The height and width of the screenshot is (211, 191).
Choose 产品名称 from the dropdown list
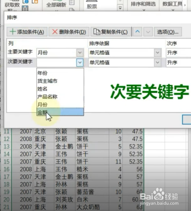click(60, 97)
